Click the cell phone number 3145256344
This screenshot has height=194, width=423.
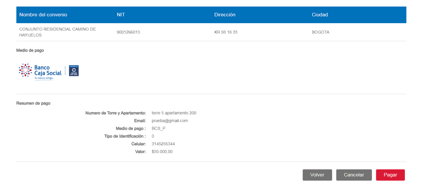(x=164, y=144)
